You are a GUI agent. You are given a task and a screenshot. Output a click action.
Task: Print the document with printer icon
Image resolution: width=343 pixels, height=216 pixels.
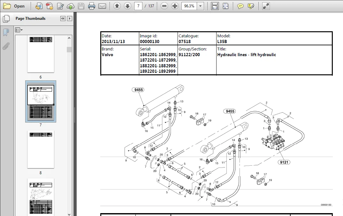(x=92, y=6)
